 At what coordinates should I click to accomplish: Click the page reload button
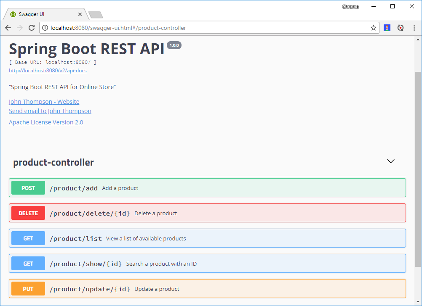pyautogui.click(x=32, y=28)
